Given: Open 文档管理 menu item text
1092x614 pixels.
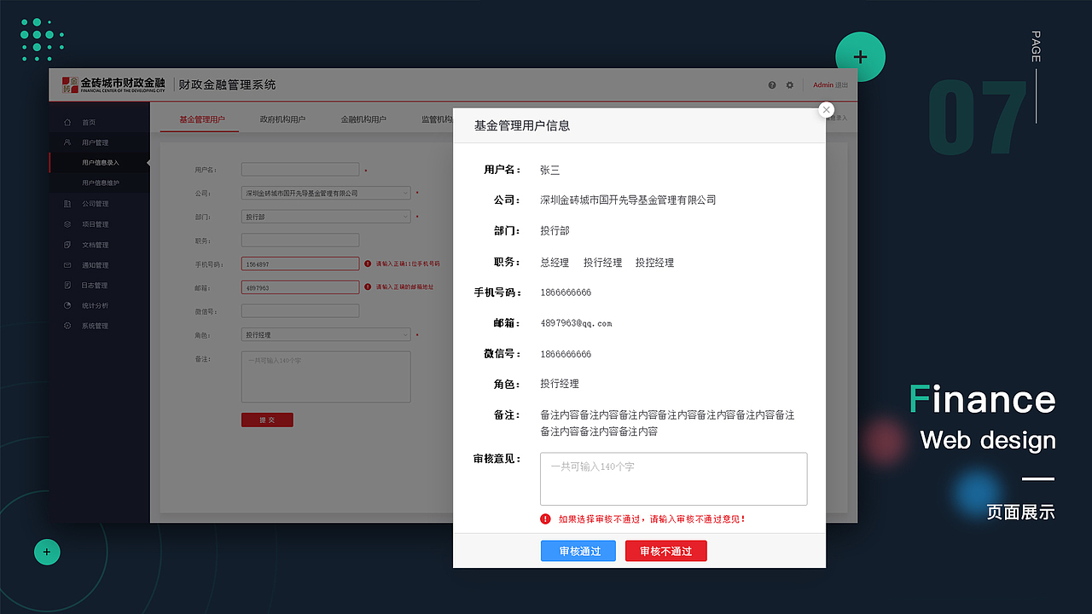Looking at the screenshot, I should (x=96, y=245).
